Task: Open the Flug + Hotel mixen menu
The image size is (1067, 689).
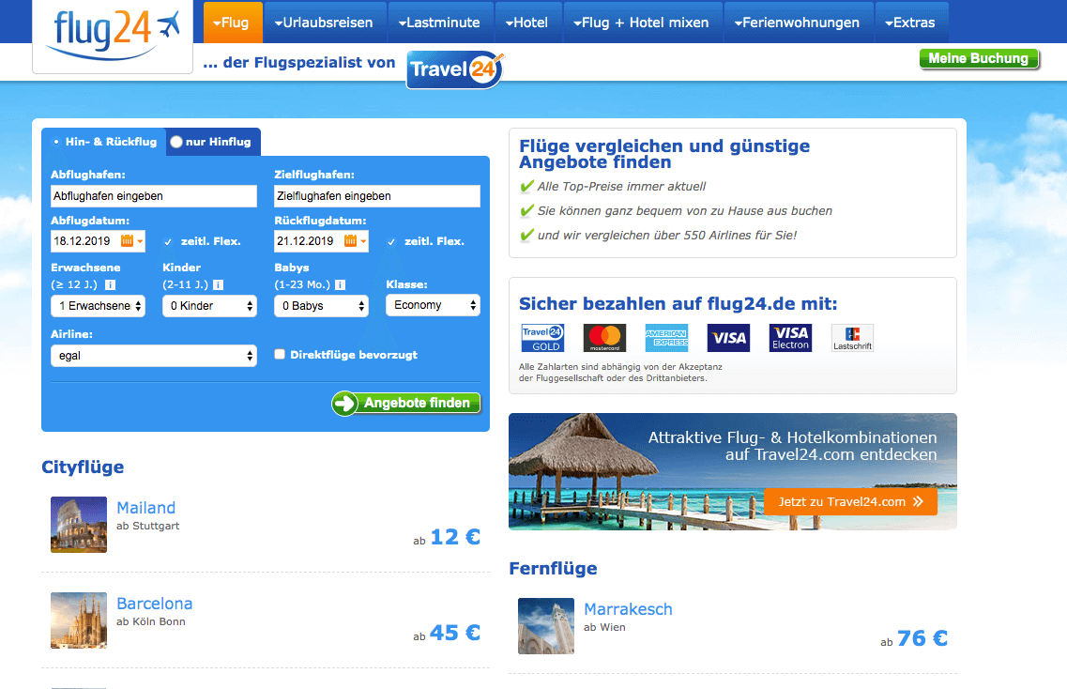Action: [x=643, y=23]
